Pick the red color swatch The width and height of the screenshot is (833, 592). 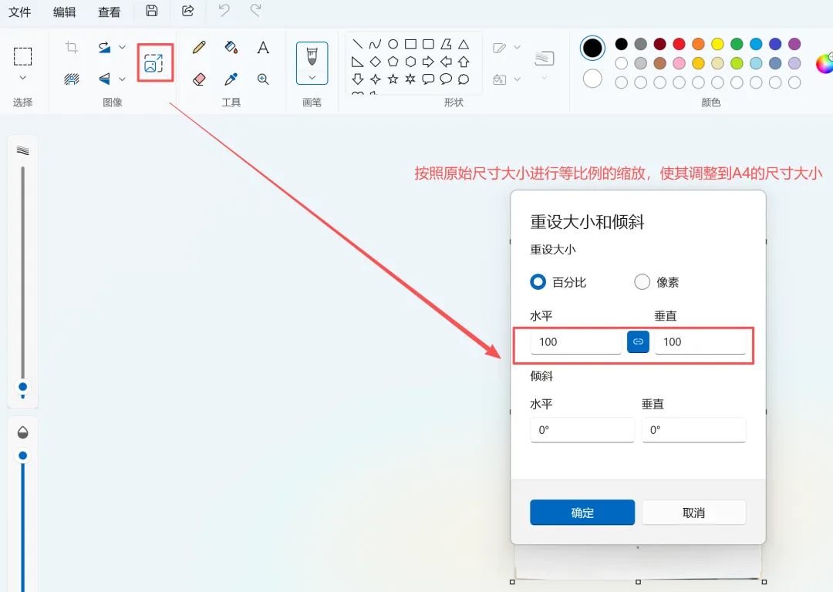(679, 44)
